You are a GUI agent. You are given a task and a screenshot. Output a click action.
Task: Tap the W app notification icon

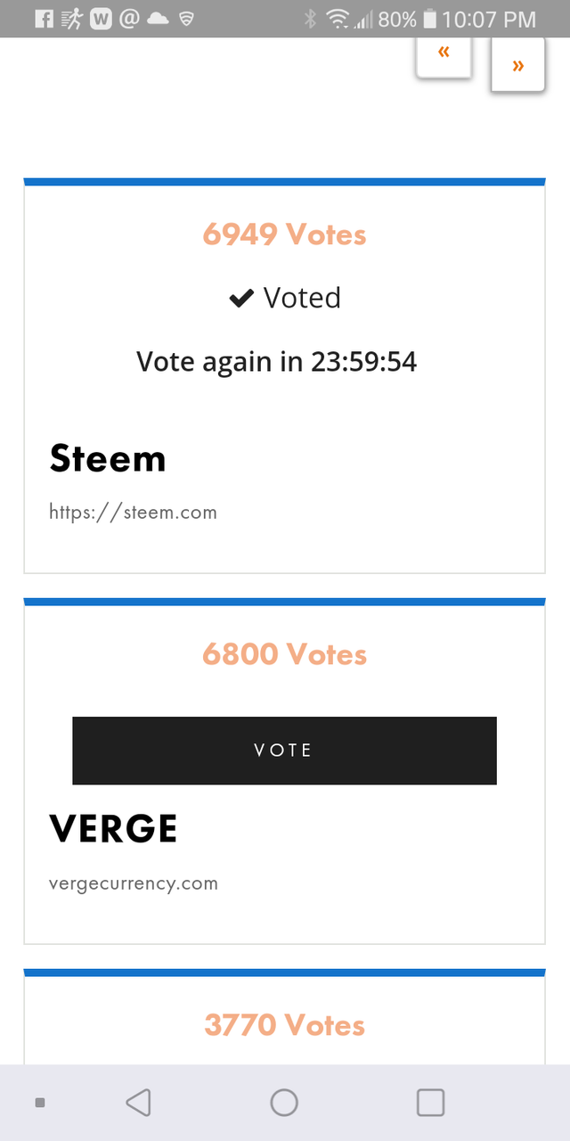101,19
